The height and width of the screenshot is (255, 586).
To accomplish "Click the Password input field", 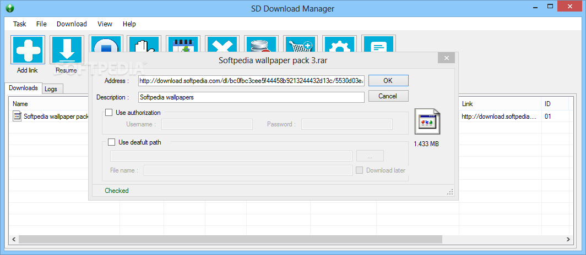I will coord(347,124).
